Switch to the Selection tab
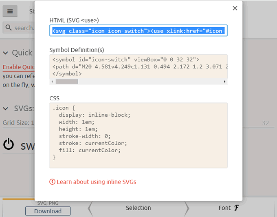Viewport: 277px width, 217px height. point(138,208)
